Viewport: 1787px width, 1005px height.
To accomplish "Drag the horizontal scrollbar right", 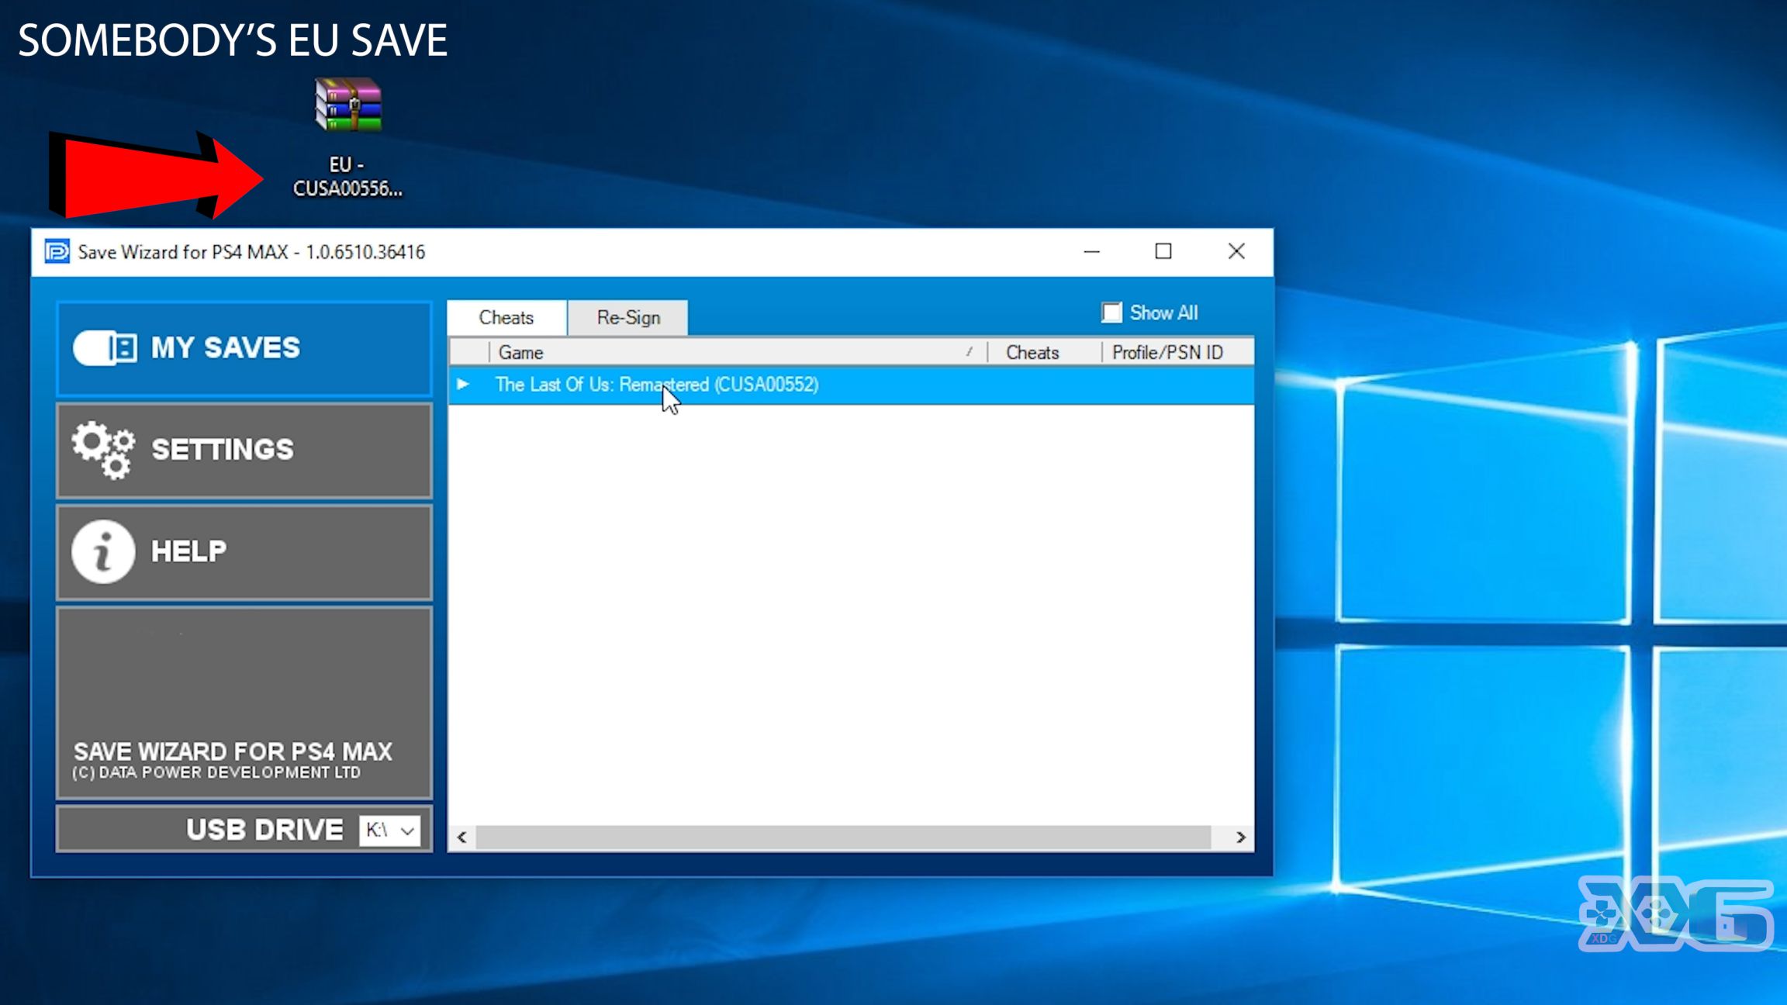I will click(x=1242, y=837).
